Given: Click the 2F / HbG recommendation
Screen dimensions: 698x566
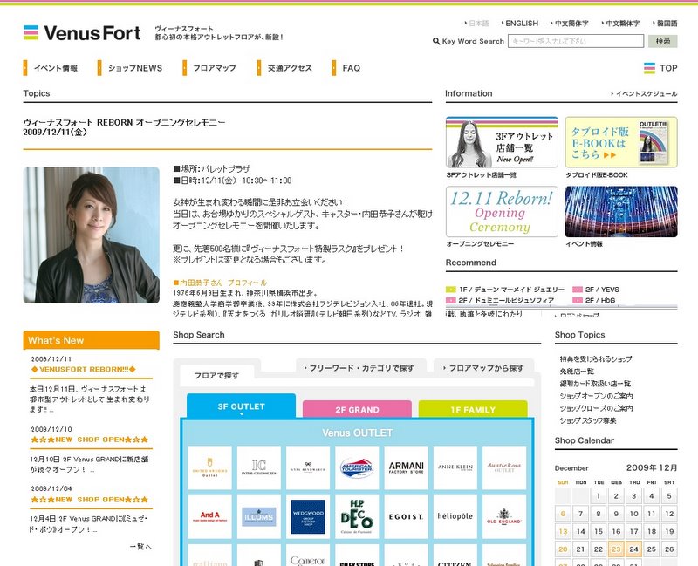Looking at the screenshot, I should (x=594, y=300).
